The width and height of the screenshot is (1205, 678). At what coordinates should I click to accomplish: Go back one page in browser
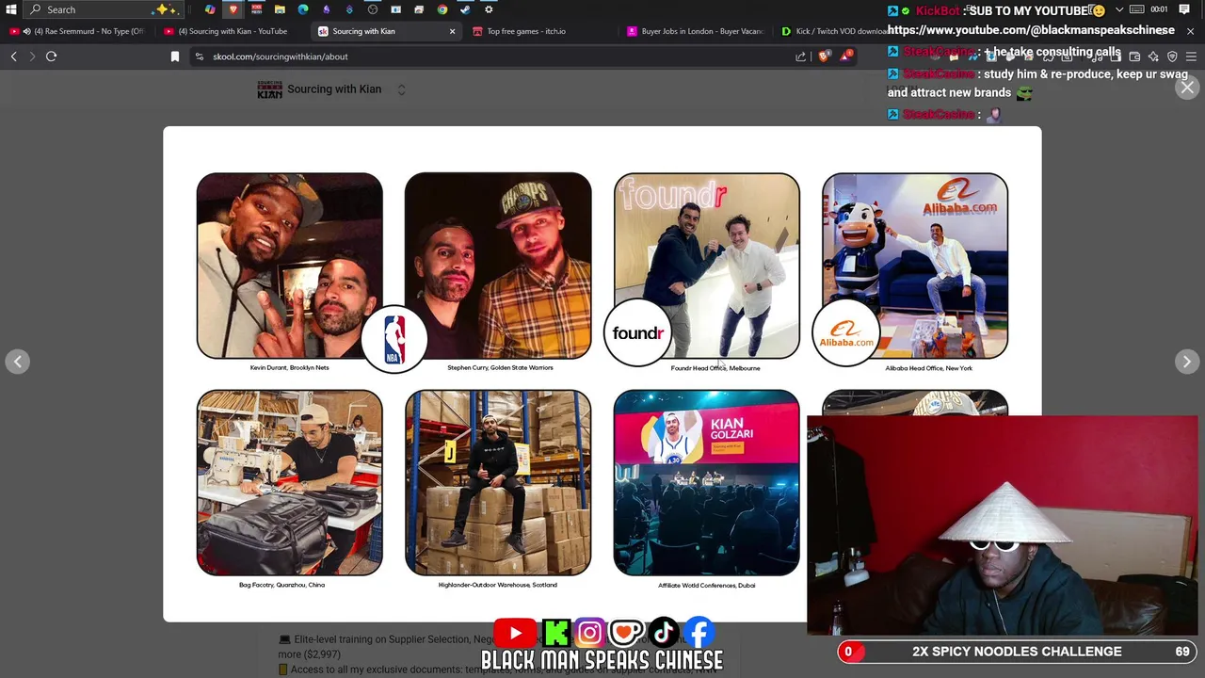[14, 56]
